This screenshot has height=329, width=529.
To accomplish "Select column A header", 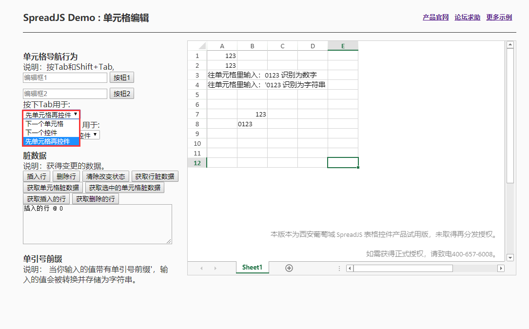I will point(222,46).
